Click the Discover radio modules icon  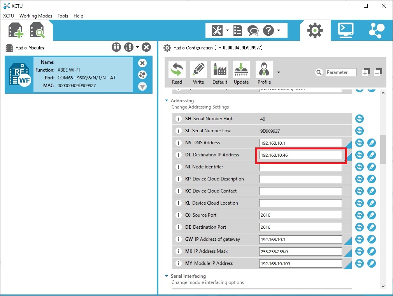pos(37,30)
